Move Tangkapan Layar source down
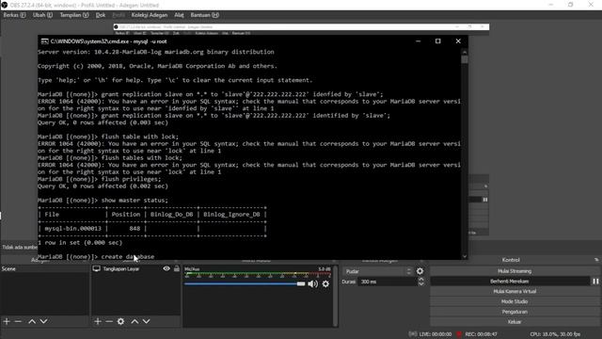 147,321
